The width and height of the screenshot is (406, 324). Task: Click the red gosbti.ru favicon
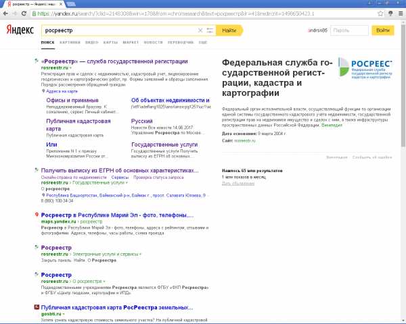click(37, 307)
